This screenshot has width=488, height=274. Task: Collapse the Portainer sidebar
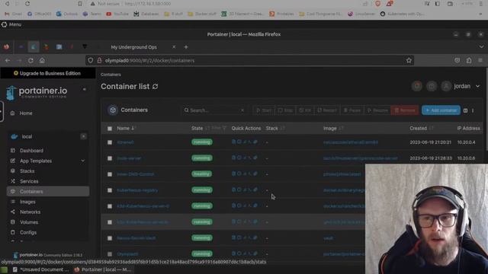(85, 90)
